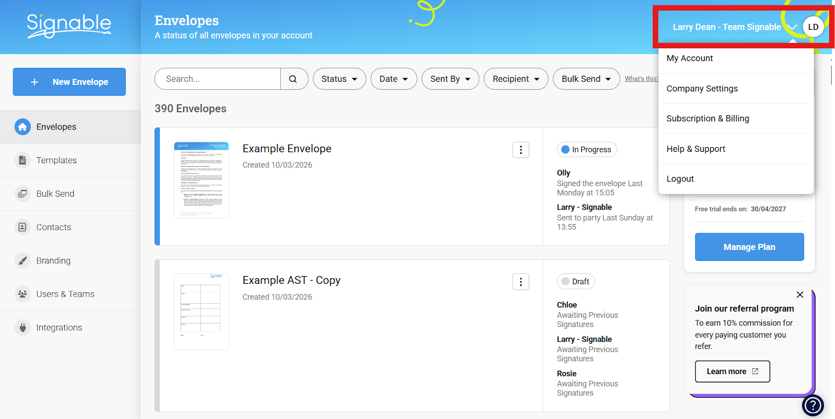Go to Templates in the sidebar
This screenshot has height=419, width=835.
[x=70, y=160]
